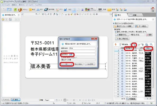Toggle print circle for row 8
This screenshot has height=106, width=157.
pos(122,69)
